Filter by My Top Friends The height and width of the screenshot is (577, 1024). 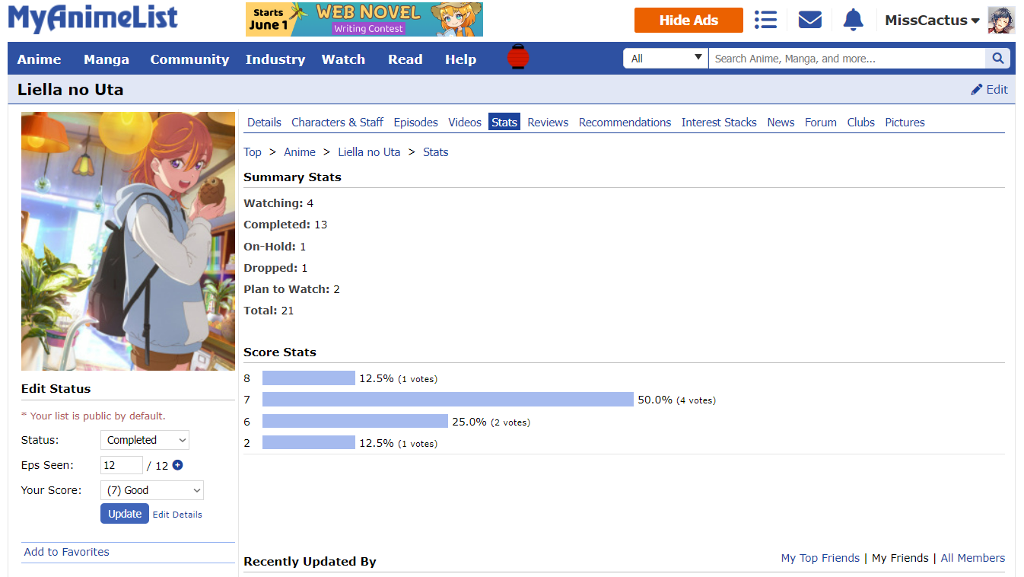820,558
